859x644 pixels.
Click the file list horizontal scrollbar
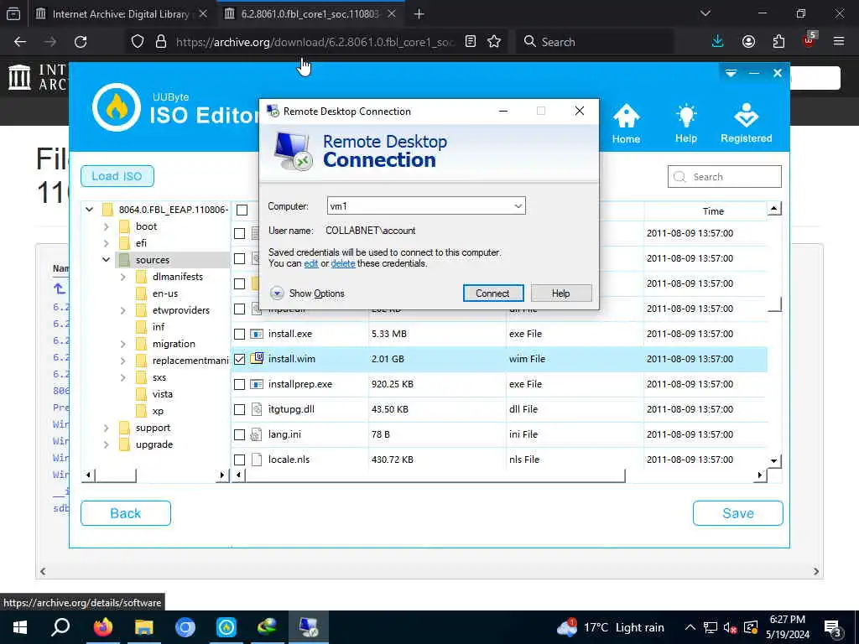[435, 475]
